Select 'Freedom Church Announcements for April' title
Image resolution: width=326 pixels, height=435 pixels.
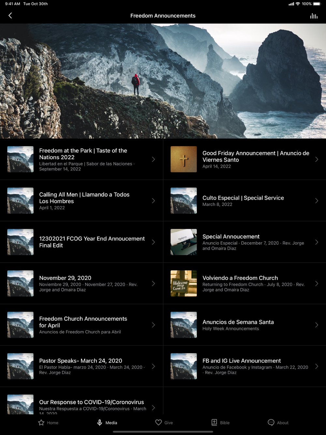(x=83, y=322)
